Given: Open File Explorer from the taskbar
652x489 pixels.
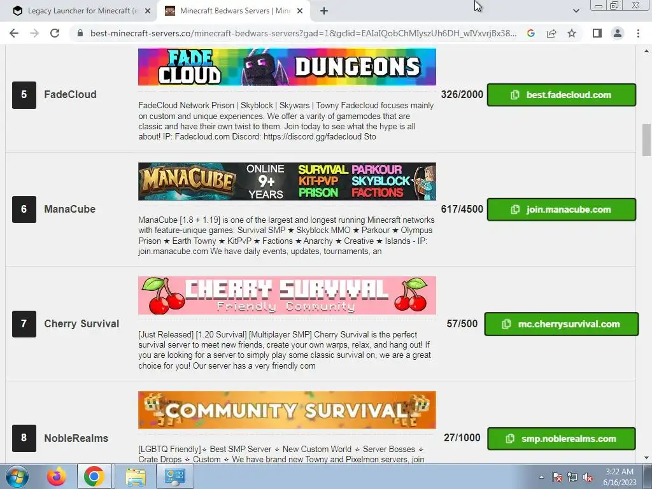Looking at the screenshot, I should (136, 476).
